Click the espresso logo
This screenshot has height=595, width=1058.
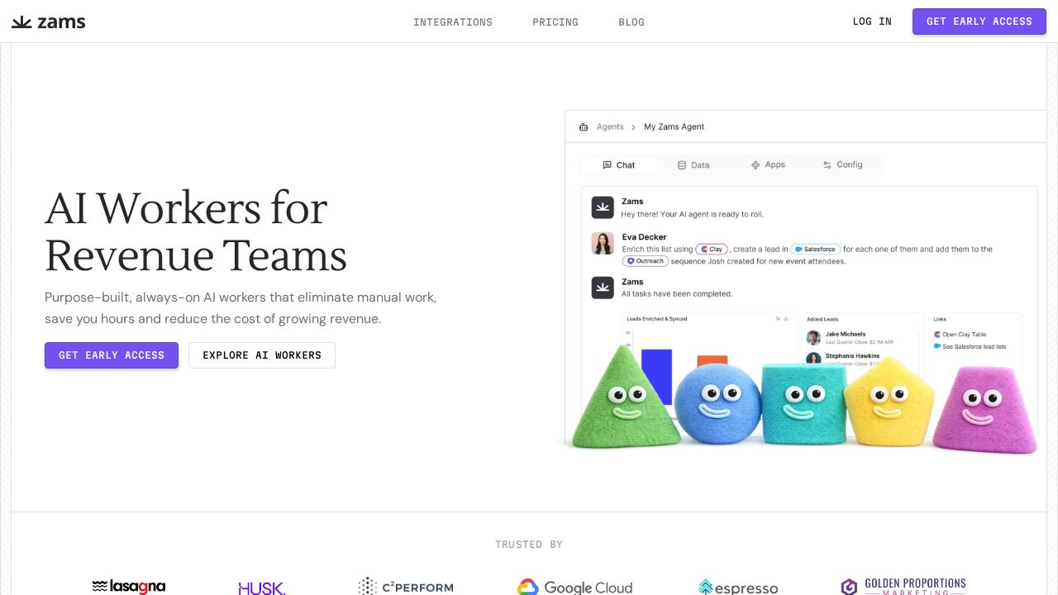738,588
